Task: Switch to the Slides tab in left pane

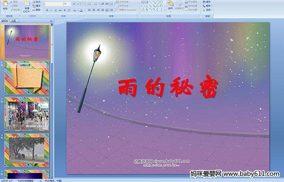Action: point(5,21)
